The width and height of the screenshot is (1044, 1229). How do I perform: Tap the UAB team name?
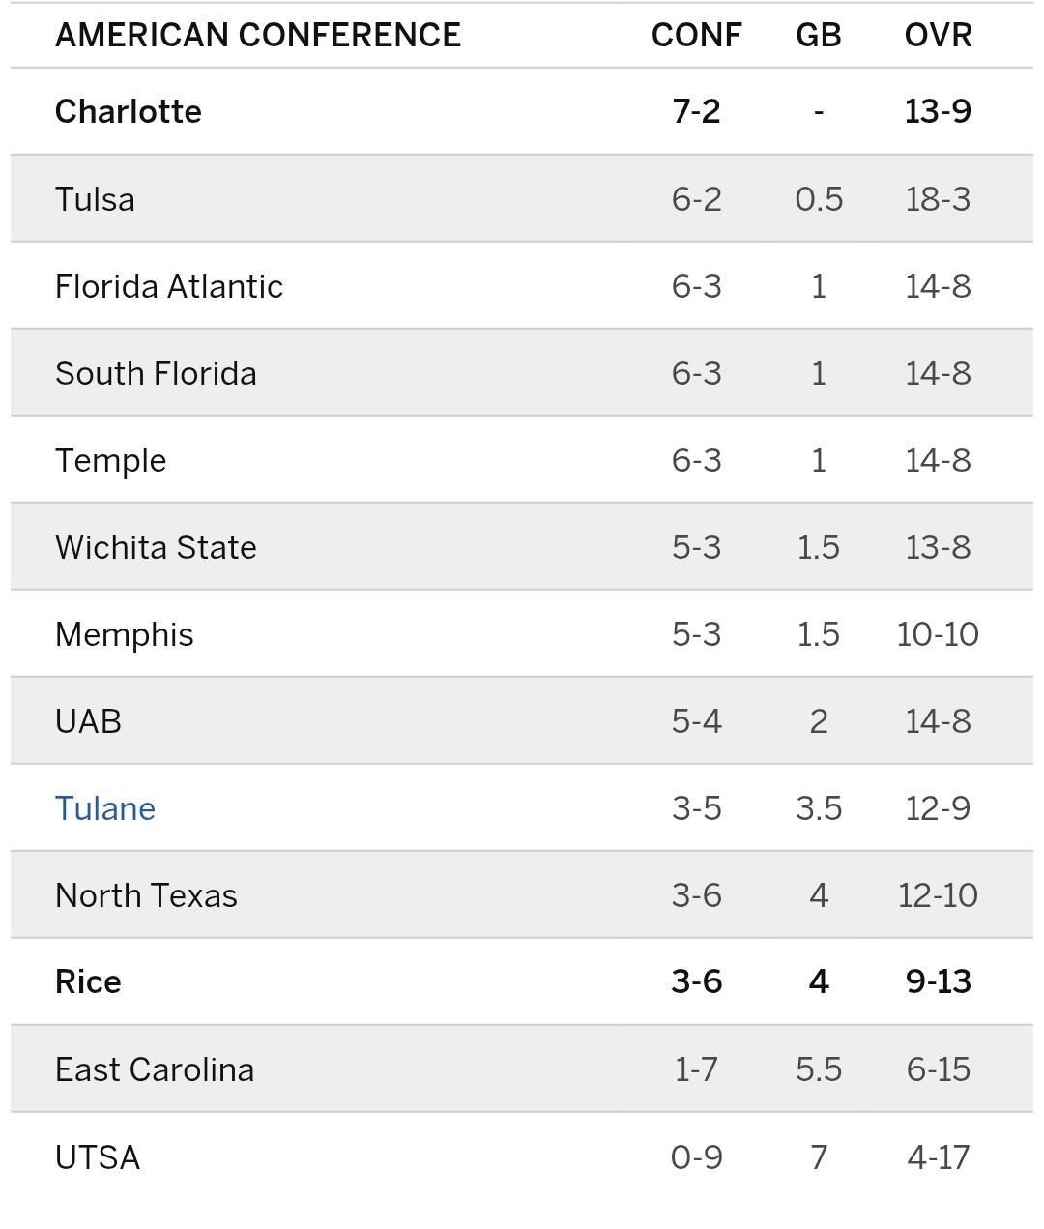pos(88,721)
